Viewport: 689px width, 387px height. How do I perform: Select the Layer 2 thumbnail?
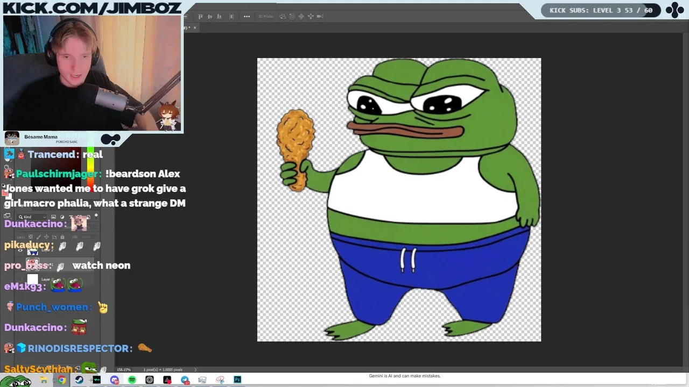click(33, 250)
